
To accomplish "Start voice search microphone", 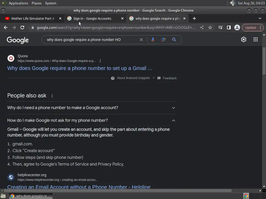I will [153, 40].
